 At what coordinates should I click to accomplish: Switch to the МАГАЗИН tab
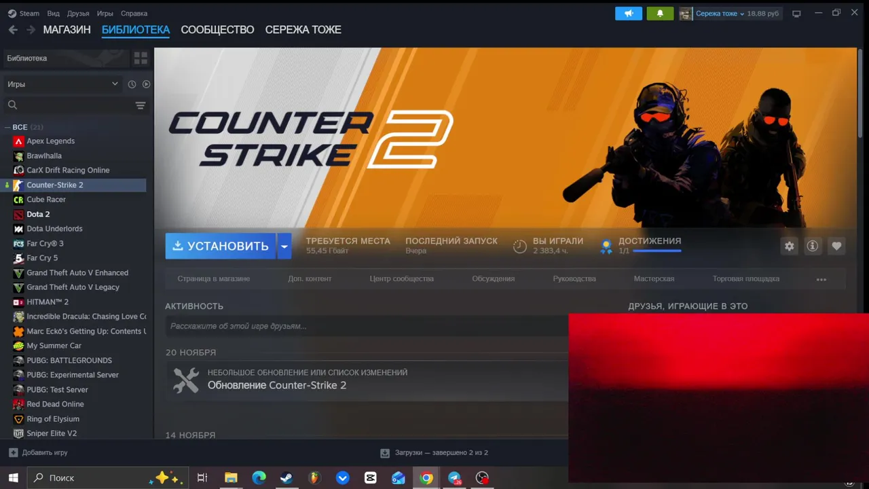coord(67,30)
